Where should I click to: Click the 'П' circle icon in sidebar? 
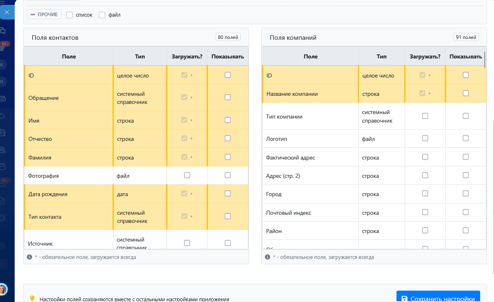pos(3,81)
